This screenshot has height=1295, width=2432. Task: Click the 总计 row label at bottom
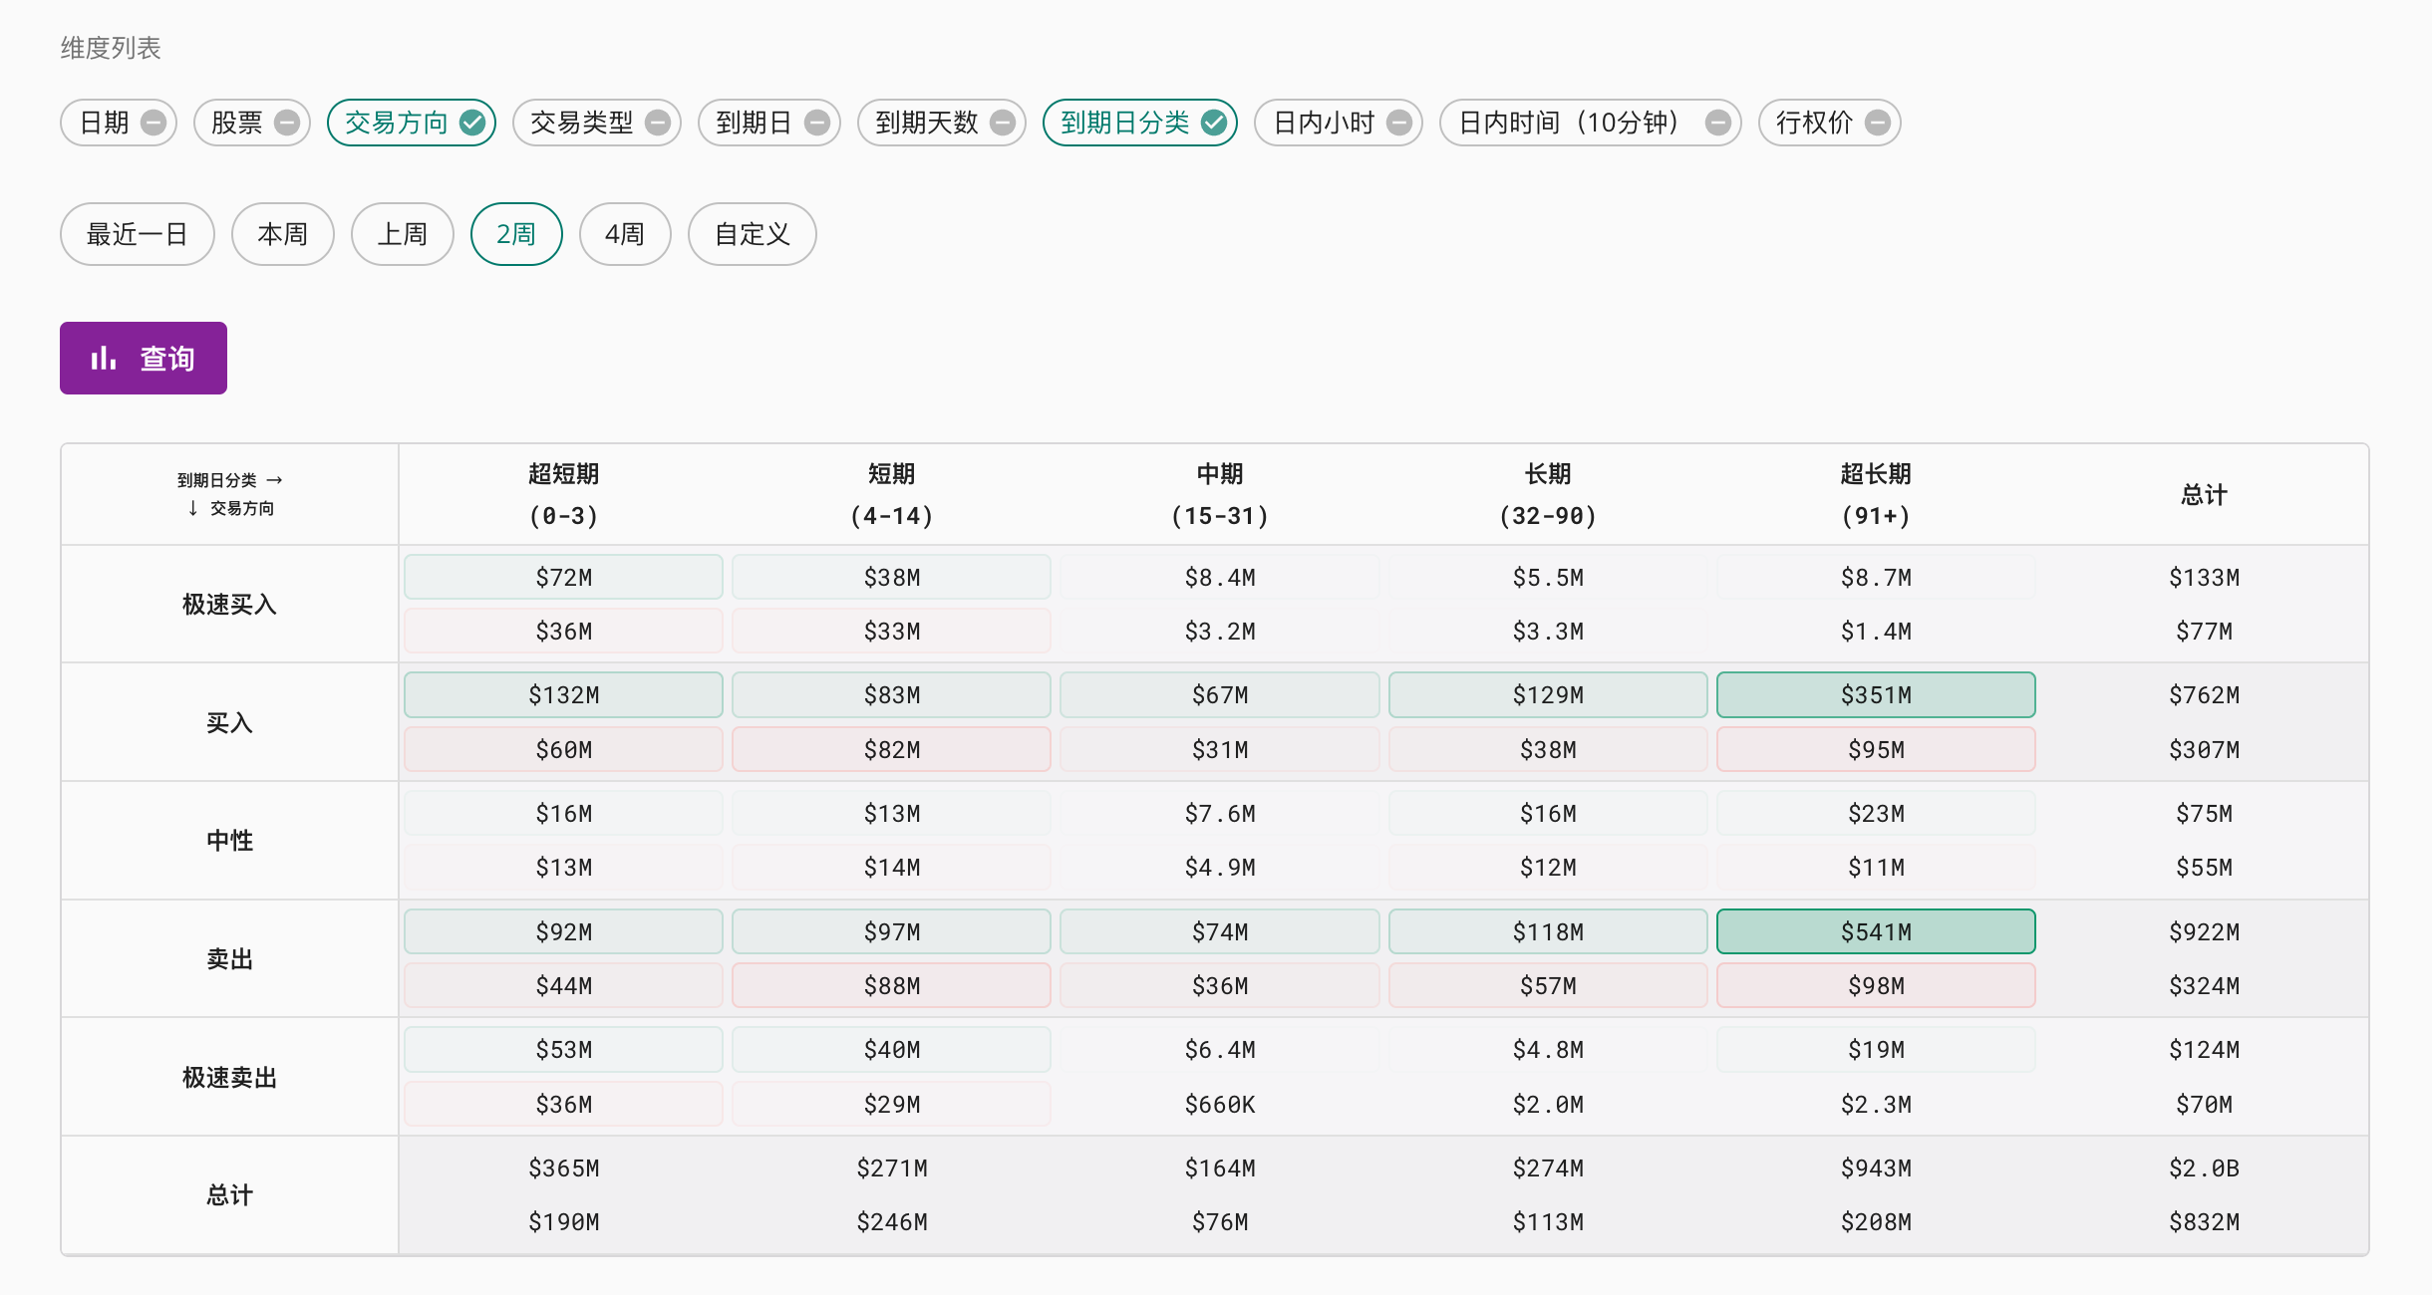229,1194
